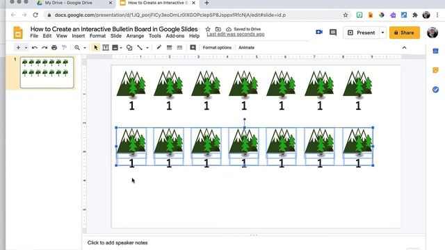Select first tree image in top row
Image resolution: width=445 pixels, height=250 pixels.
click(x=131, y=84)
